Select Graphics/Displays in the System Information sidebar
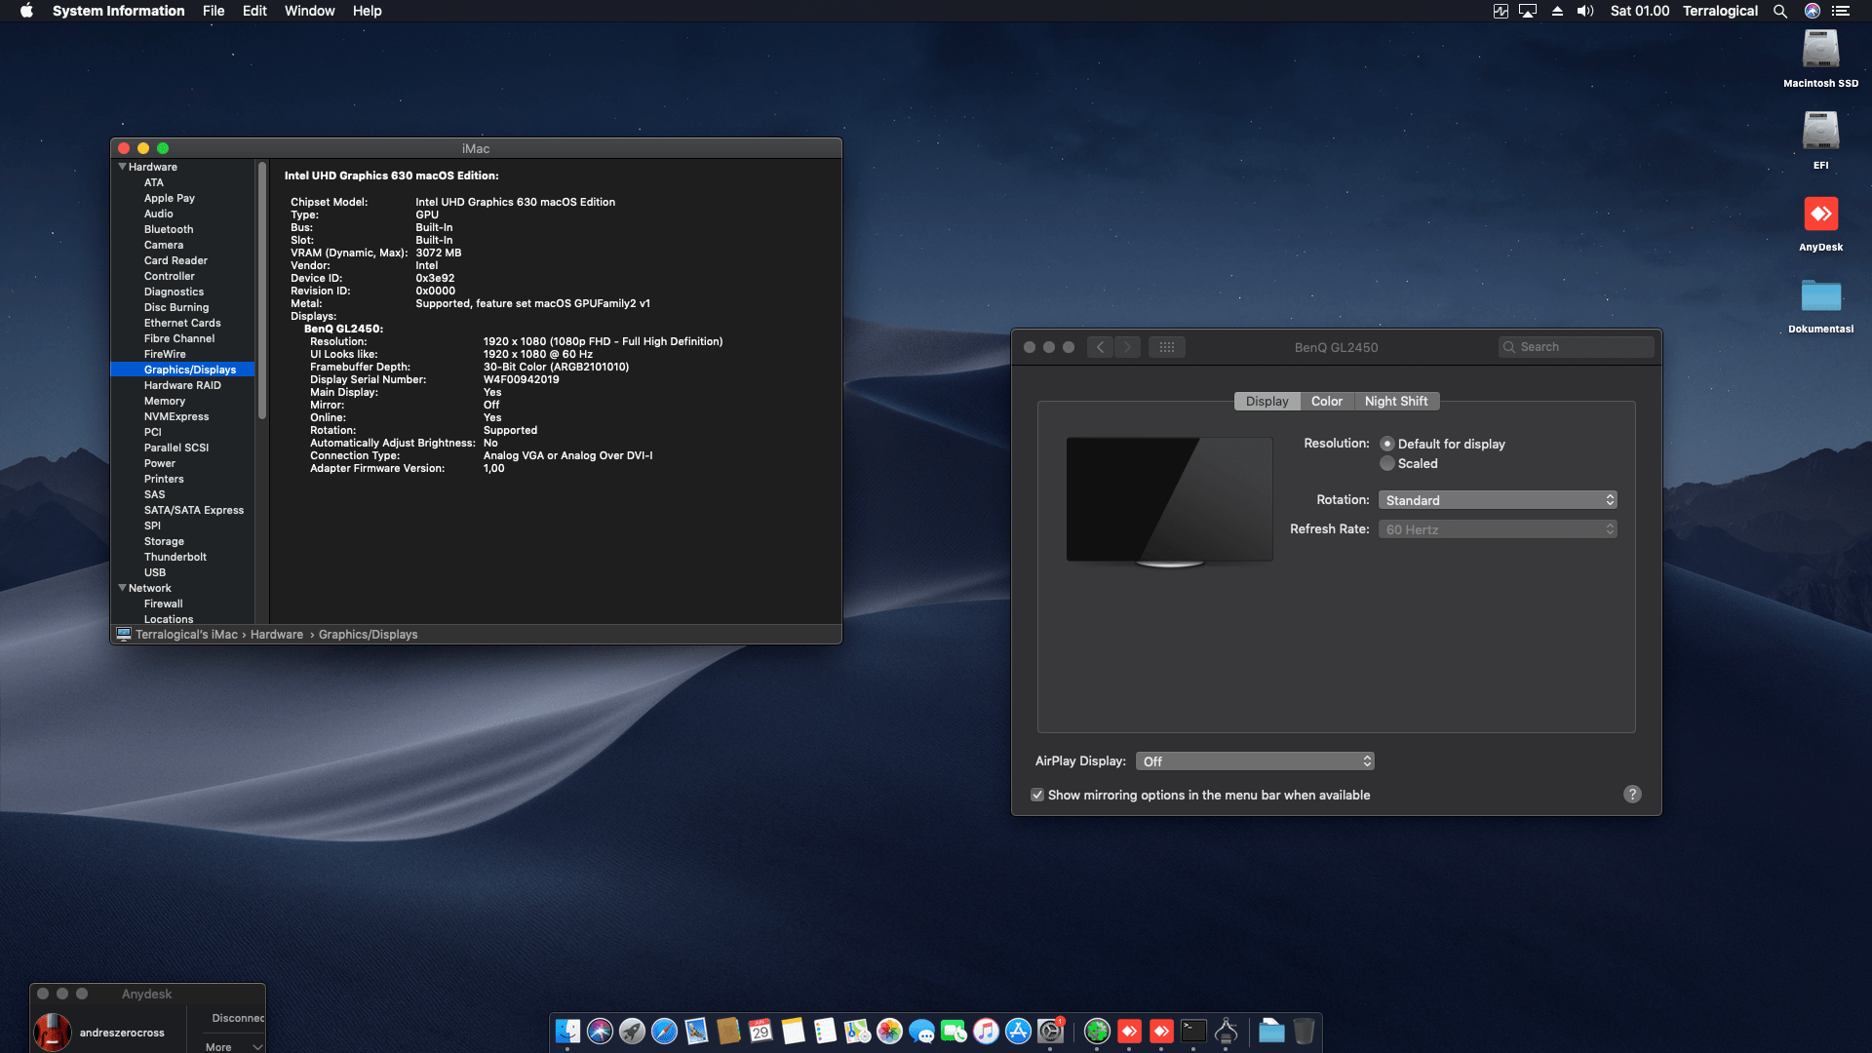This screenshot has height=1053, width=1872. coord(189,370)
